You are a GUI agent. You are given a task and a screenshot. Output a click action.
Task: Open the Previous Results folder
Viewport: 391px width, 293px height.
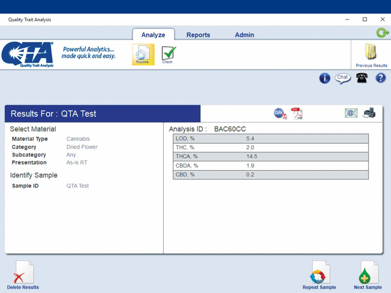(x=371, y=56)
